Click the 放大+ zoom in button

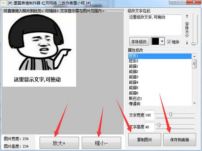(x=59, y=143)
